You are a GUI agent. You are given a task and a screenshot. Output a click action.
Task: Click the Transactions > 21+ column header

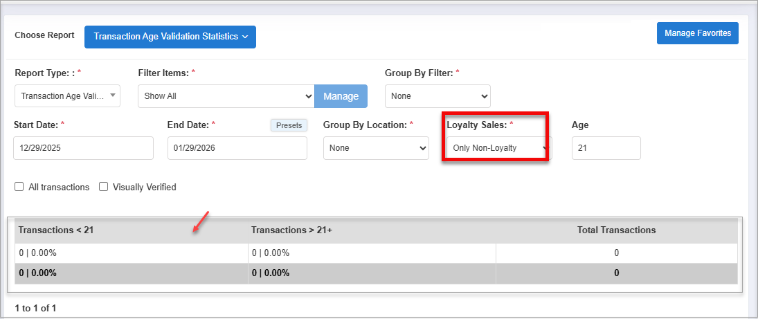point(291,230)
